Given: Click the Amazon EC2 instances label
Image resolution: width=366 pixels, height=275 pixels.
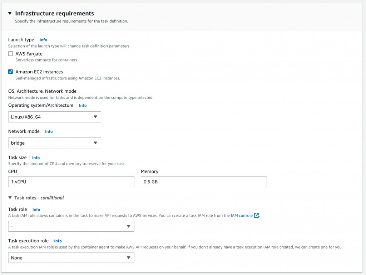Looking at the screenshot, I should pyautogui.click(x=39, y=72).
